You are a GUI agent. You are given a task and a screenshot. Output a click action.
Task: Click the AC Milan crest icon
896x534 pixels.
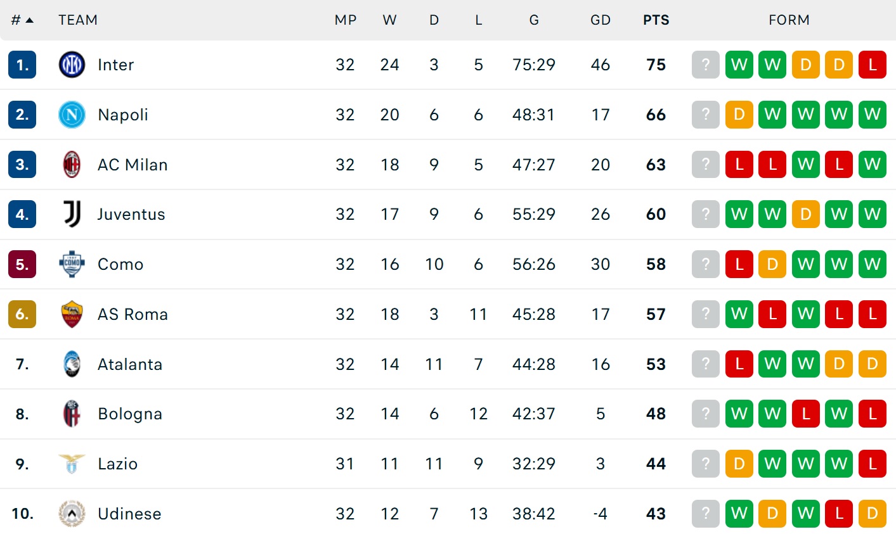72,165
